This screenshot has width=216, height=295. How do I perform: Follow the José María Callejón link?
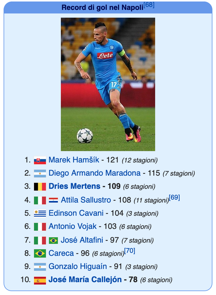point(85,279)
